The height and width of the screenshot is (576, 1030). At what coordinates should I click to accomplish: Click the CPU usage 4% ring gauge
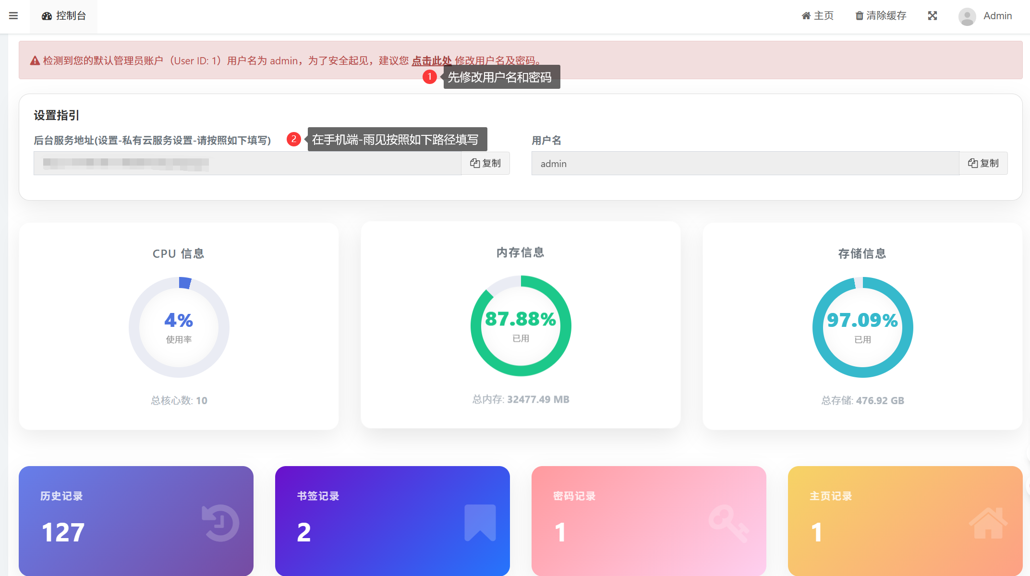click(179, 327)
